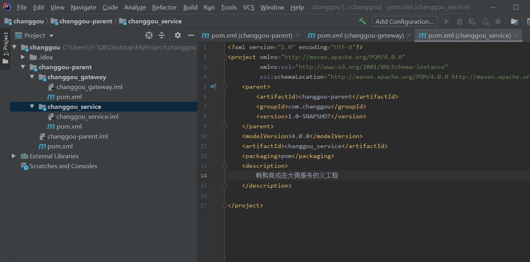Viewport: 530px width, 262px height.
Task: Open the Refactor menu
Action: (164, 7)
